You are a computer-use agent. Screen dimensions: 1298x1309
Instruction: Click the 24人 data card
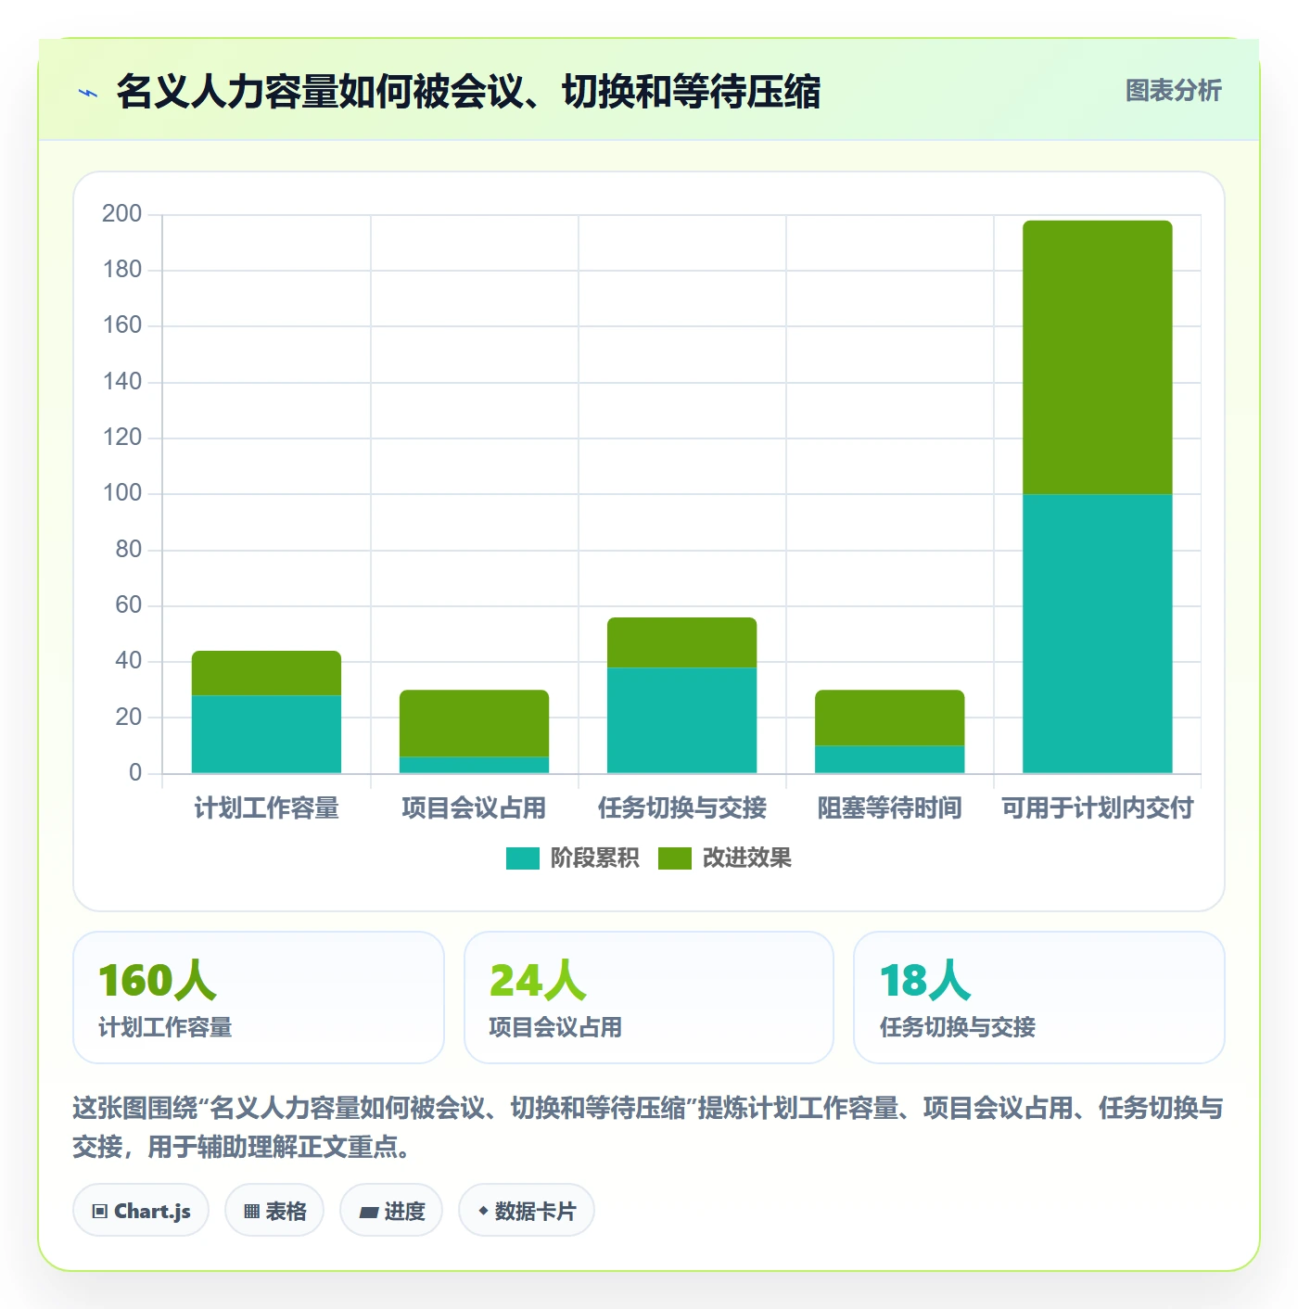point(649,998)
